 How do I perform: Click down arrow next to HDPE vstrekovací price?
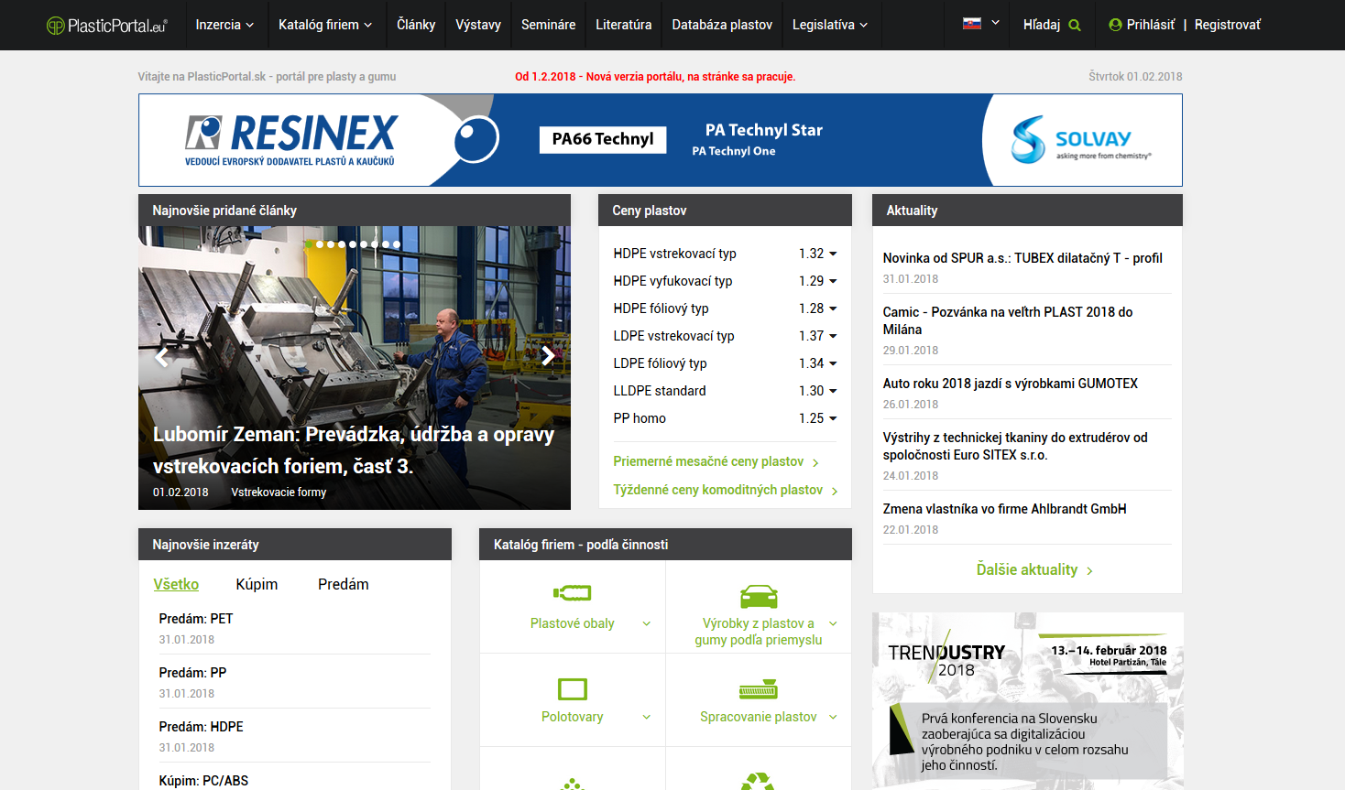tap(833, 254)
